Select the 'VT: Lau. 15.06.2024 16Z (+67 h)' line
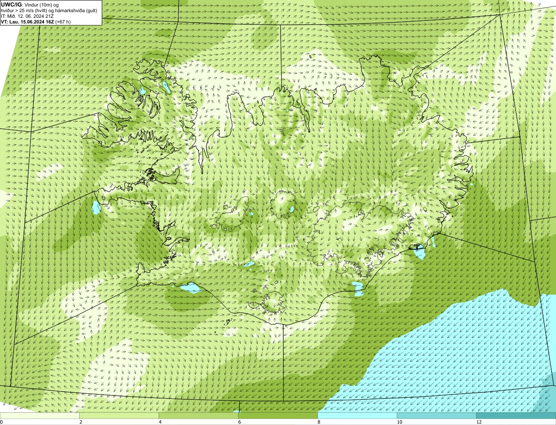Image resolution: width=556 pixels, height=425 pixels. 36,21
